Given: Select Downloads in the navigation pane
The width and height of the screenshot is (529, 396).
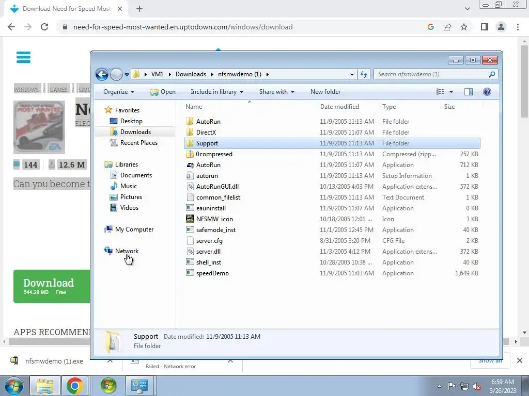Looking at the screenshot, I should pos(135,132).
